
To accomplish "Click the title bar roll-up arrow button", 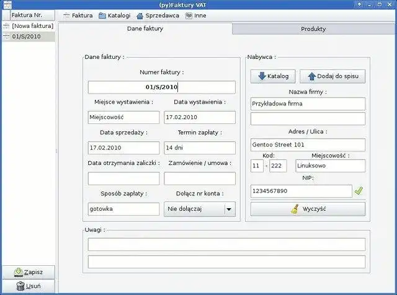I will 359,4.
